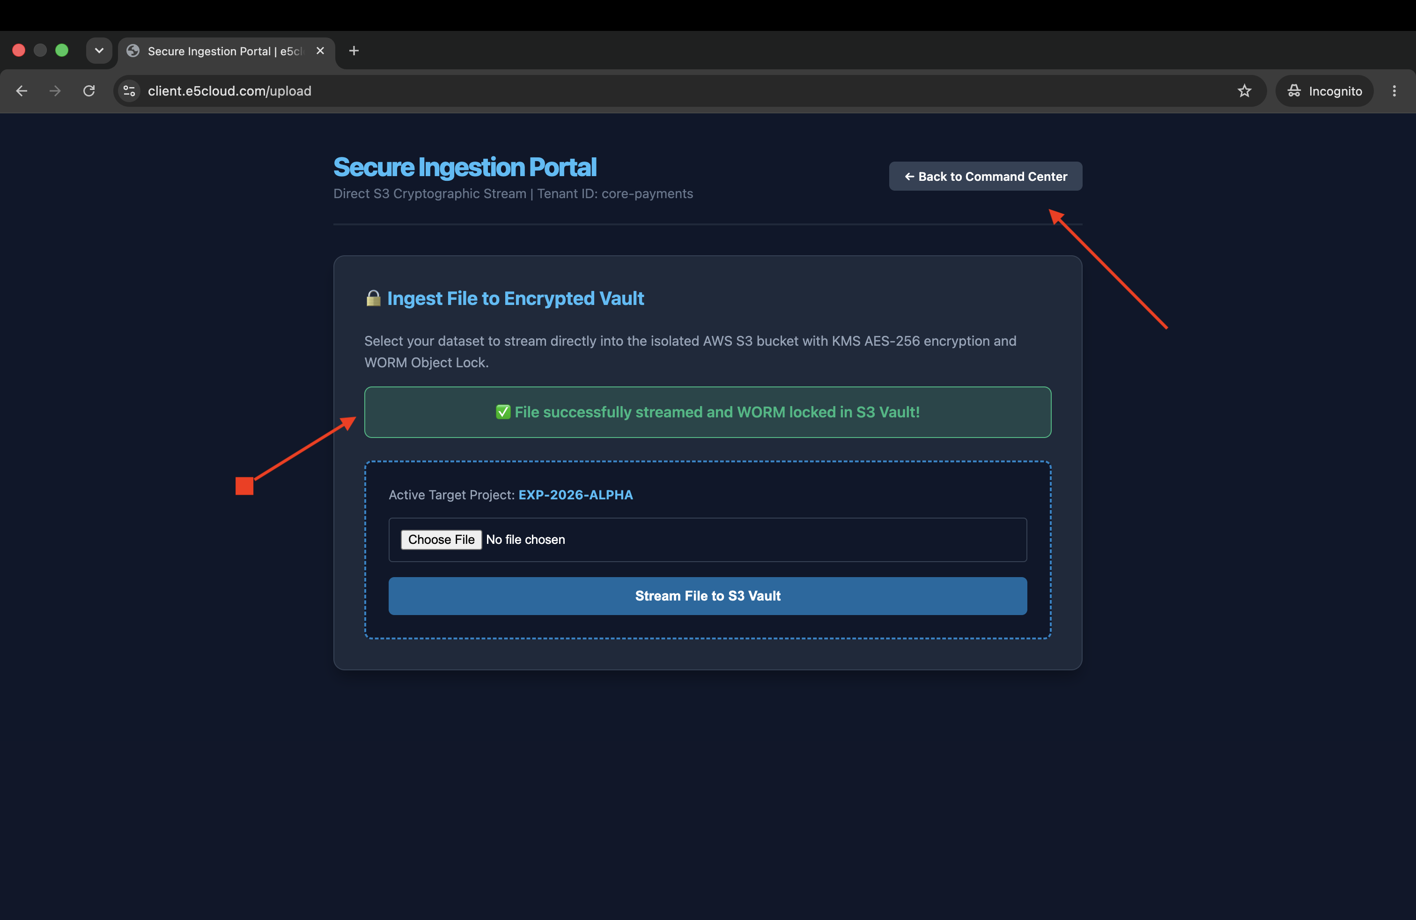Open the tab search dropdown chevron
The height and width of the screenshot is (920, 1416).
(x=99, y=51)
